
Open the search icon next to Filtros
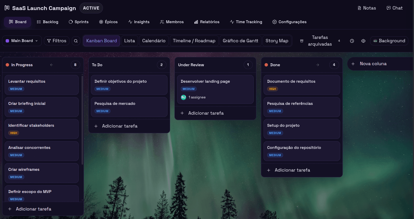76,41
